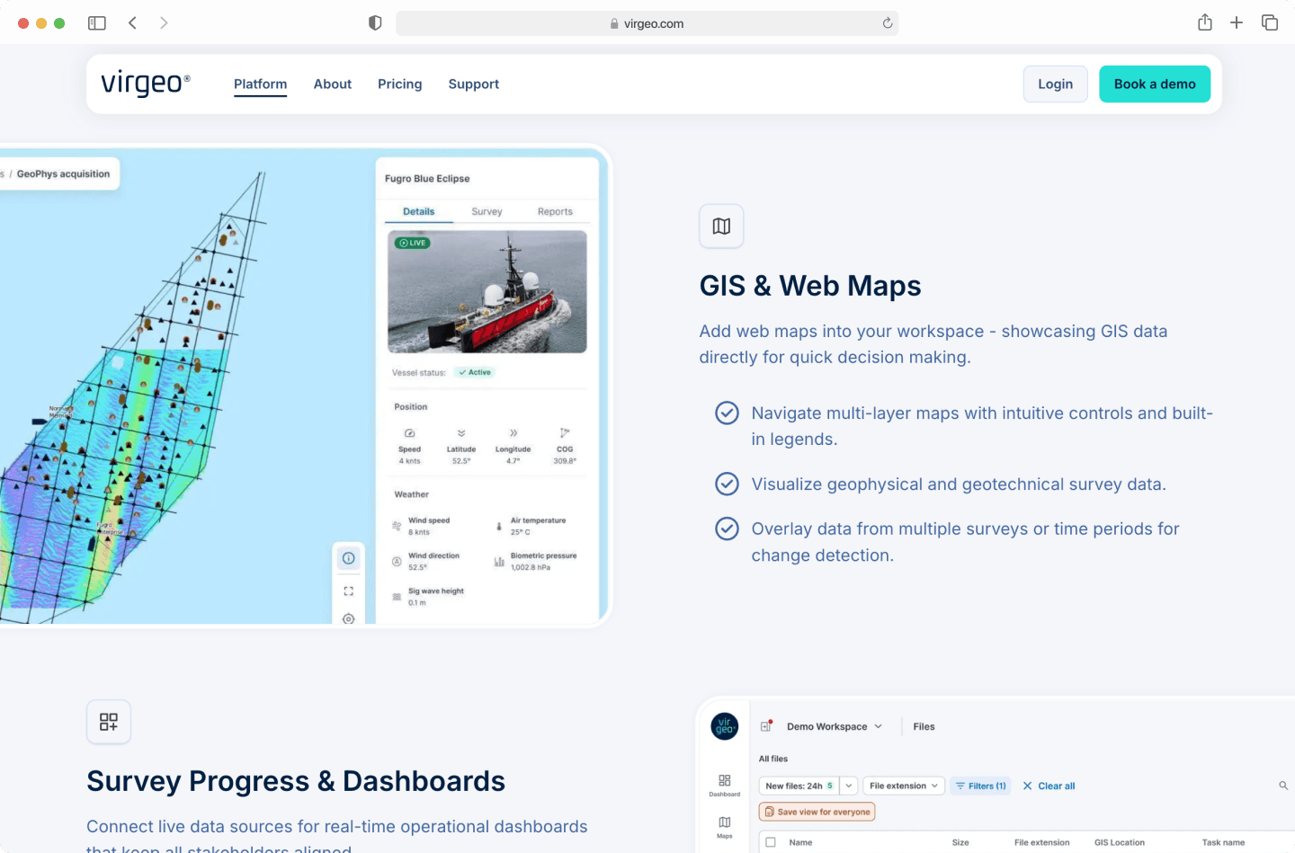Click the Active vessel status badge
Image resolution: width=1295 pixels, height=853 pixels.
[475, 372]
